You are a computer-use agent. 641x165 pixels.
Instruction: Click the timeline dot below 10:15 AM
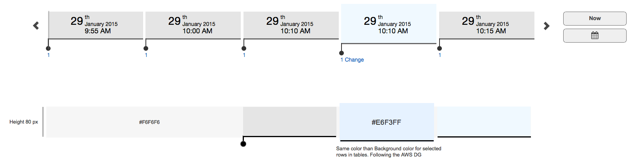[440, 48]
